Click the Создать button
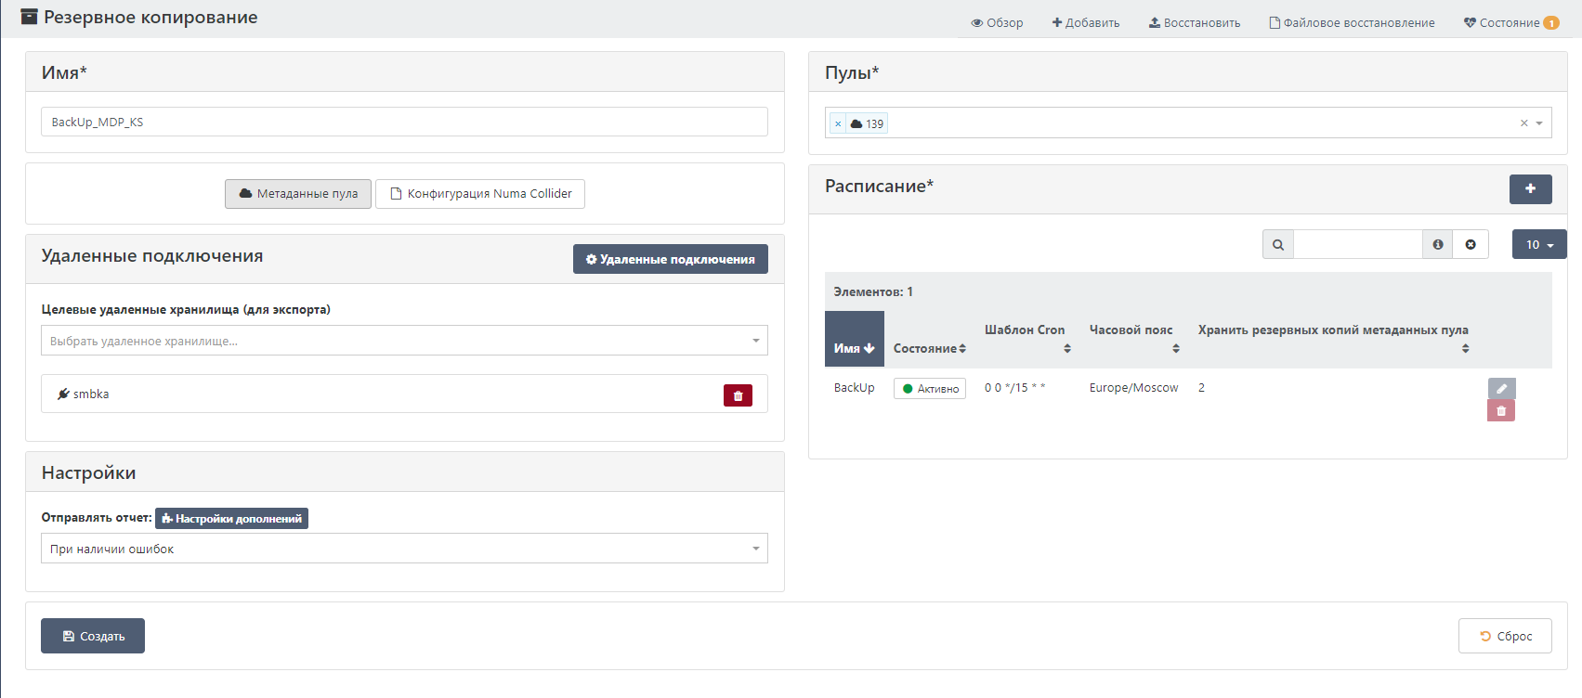Image resolution: width=1582 pixels, height=698 pixels. tap(93, 636)
